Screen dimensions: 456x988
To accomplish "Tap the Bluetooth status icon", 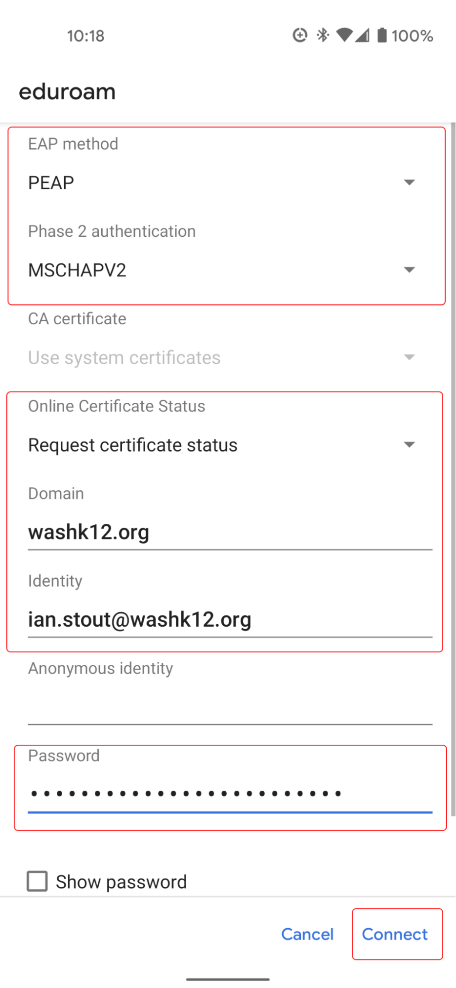I will pos(323,35).
